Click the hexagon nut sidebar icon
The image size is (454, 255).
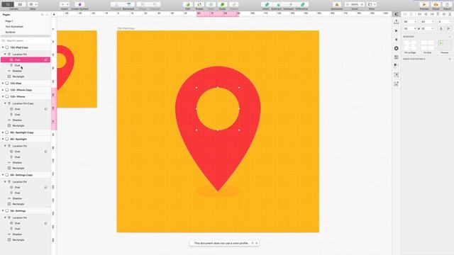pyautogui.click(x=397, y=48)
